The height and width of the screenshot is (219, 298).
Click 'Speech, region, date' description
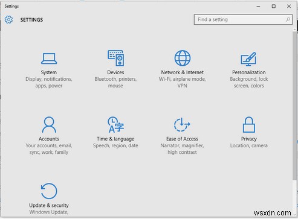tap(115, 145)
